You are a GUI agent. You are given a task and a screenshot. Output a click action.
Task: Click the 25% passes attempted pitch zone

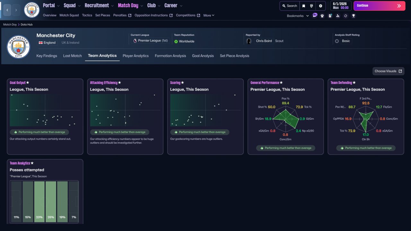point(51,202)
